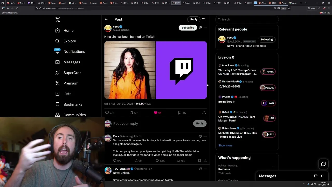Click the Grok icon on yeet's post
This screenshot has width=332, height=187.
click(x=200, y=28)
